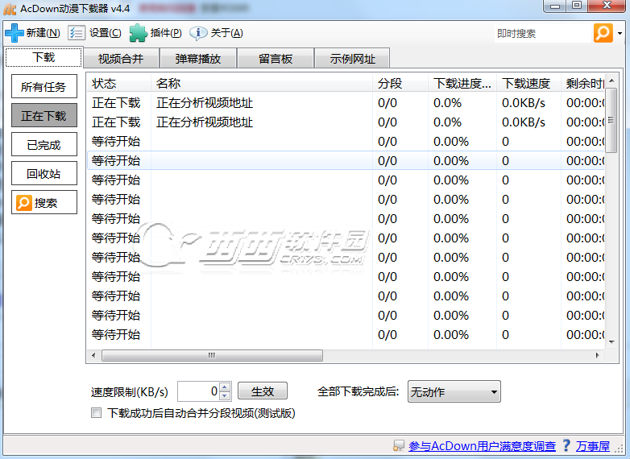Open the 新建(N) menu label

(x=44, y=33)
